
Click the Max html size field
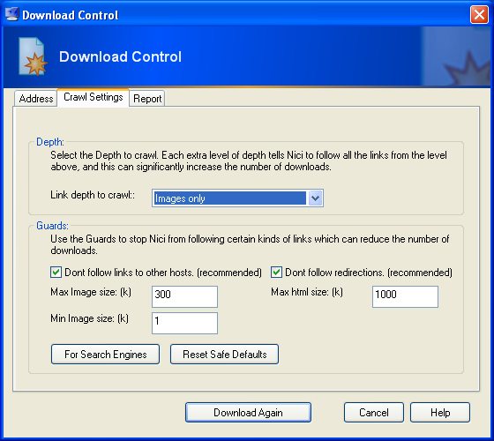coord(405,296)
